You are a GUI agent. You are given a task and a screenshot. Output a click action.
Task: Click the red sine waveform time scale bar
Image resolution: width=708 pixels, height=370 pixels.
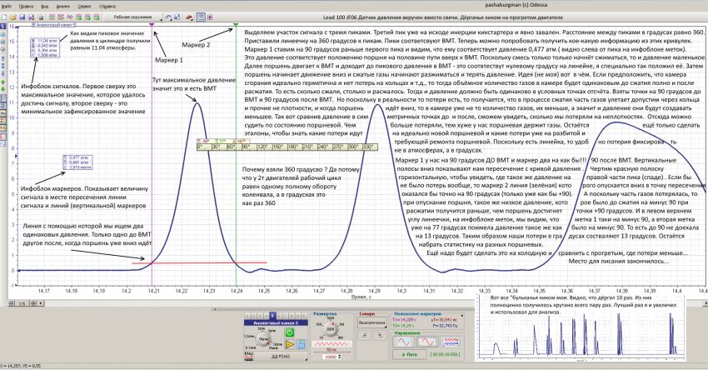[x=332, y=344]
